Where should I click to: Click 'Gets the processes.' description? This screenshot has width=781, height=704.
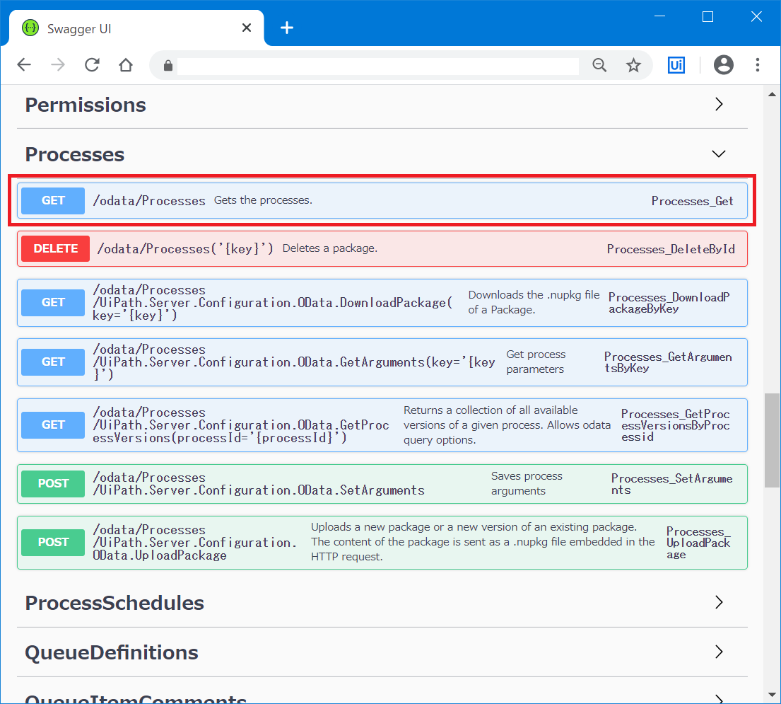pos(263,200)
